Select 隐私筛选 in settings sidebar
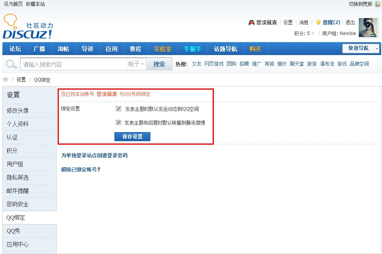 [x=17, y=177]
